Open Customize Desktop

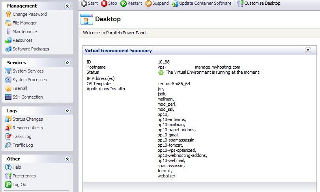click(259, 3)
